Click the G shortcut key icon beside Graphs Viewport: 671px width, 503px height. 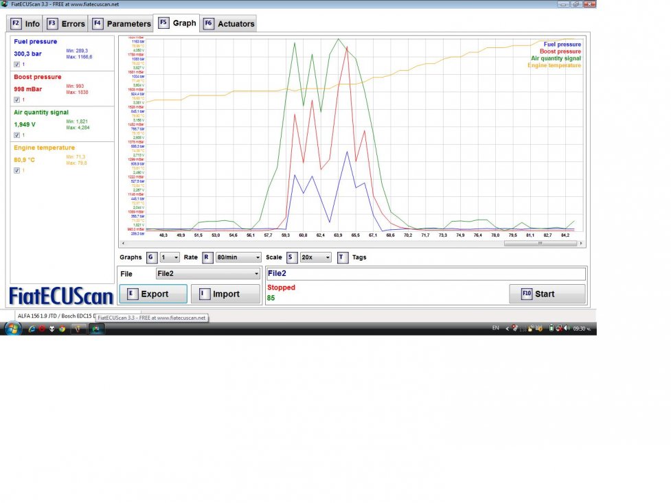pyautogui.click(x=151, y=257)
